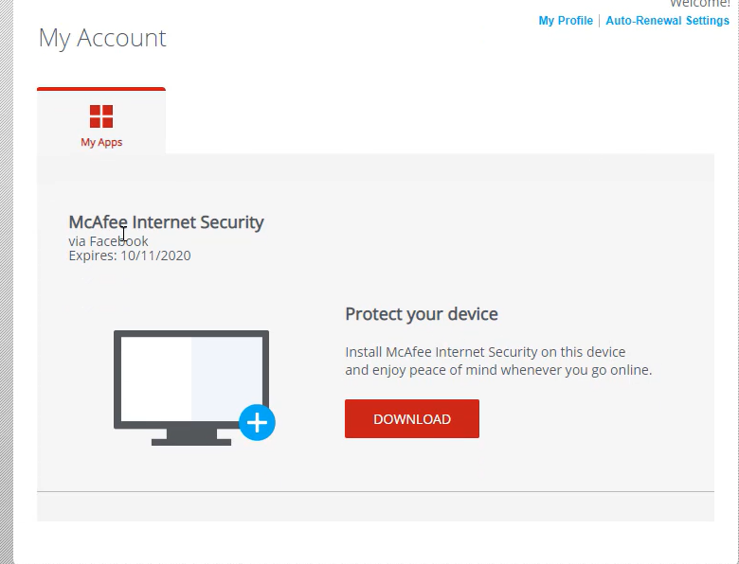Click the McAfee Internet Security title
The image size is (739, 564).
pyautogui.click(x=167, y=221)
